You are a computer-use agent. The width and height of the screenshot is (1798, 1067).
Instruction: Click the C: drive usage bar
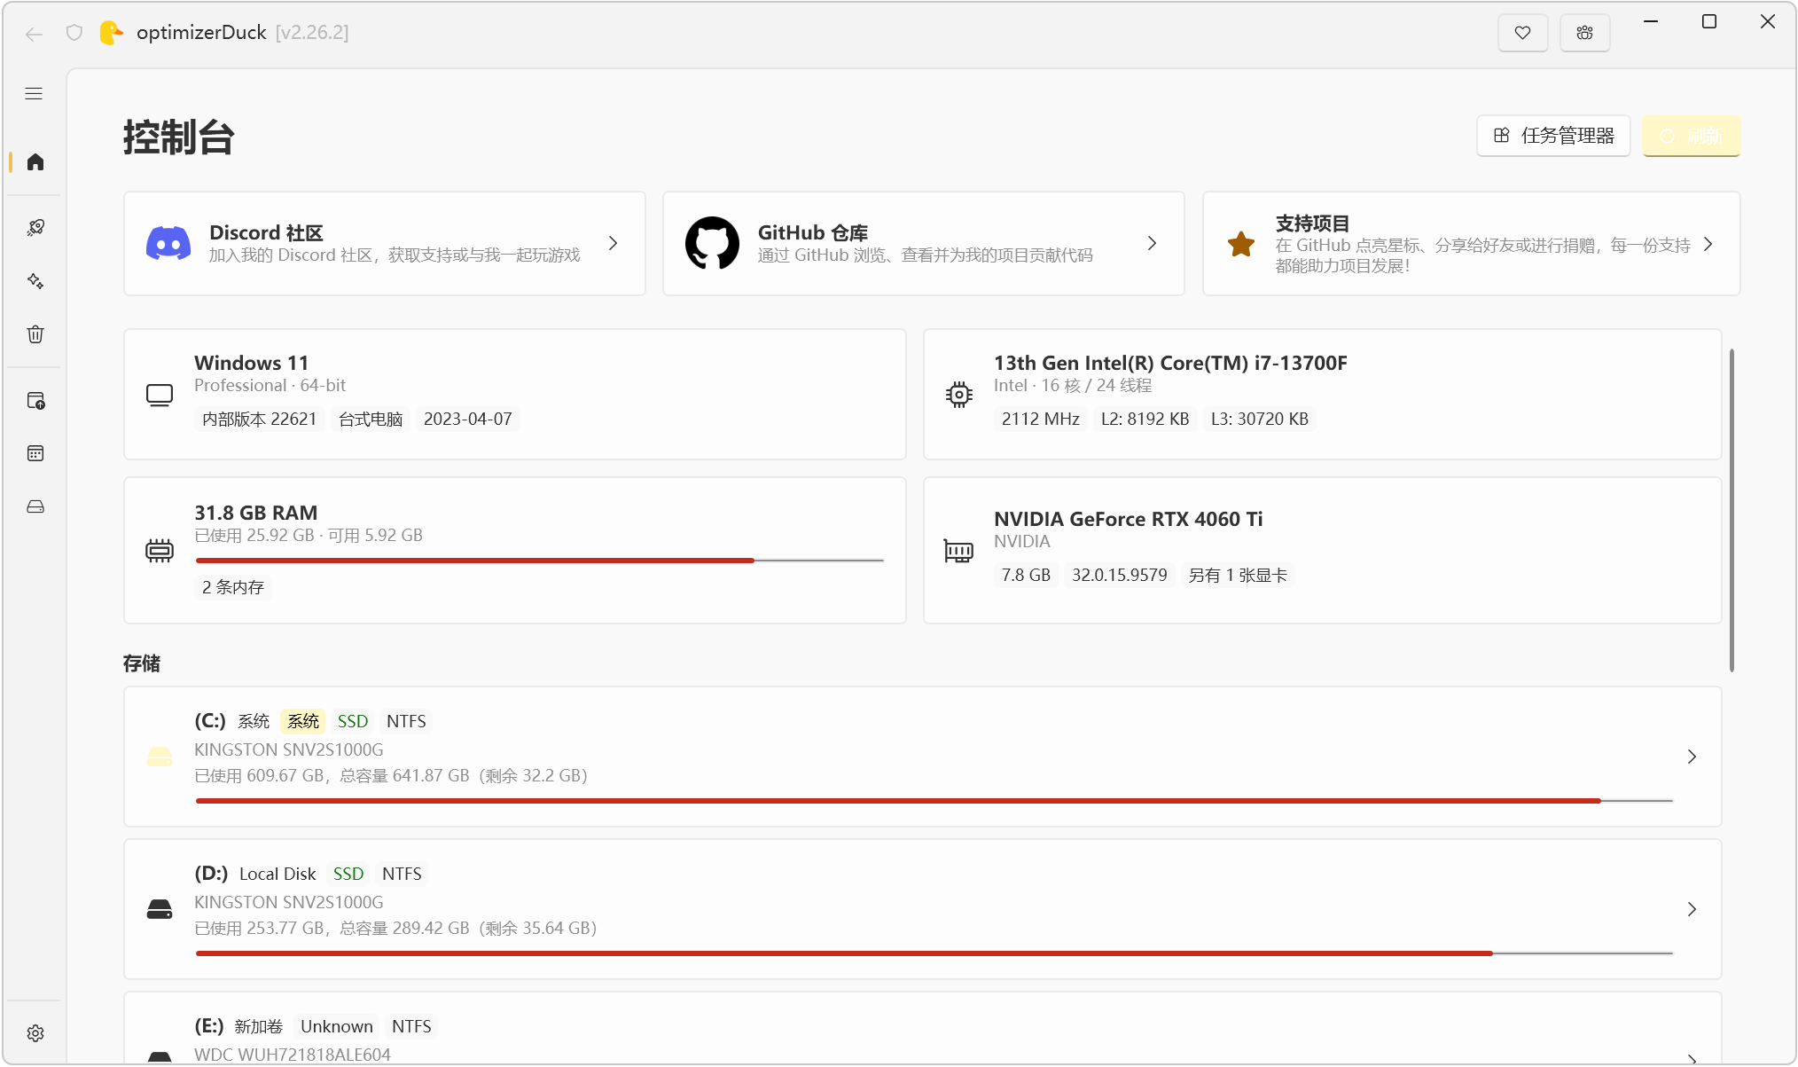tap(934, 801)
